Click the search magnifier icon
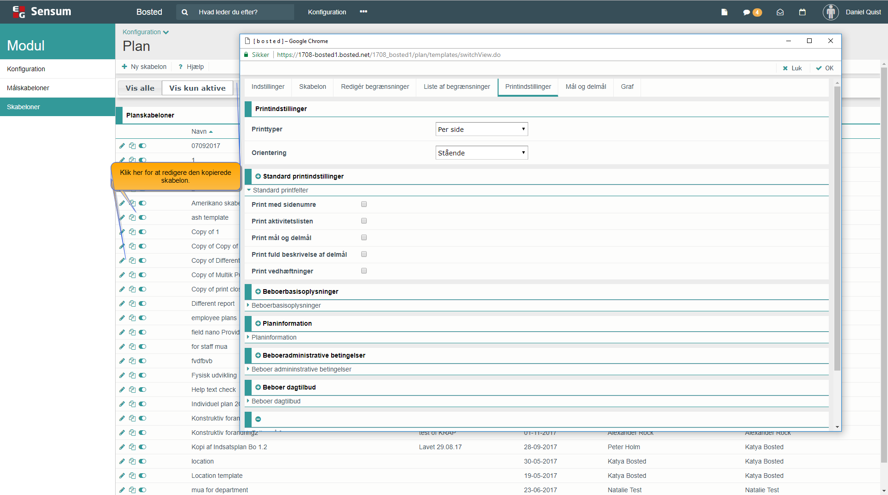The image size is (888, 495). point(185,12)
